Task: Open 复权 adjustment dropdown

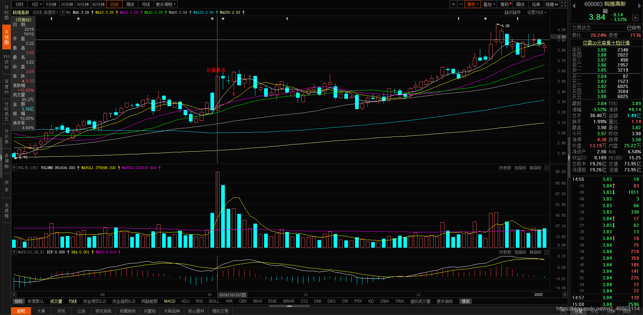Action: point(473,4)
